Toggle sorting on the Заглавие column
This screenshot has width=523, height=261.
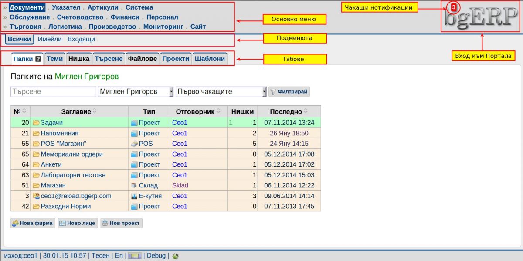(95, 112)
